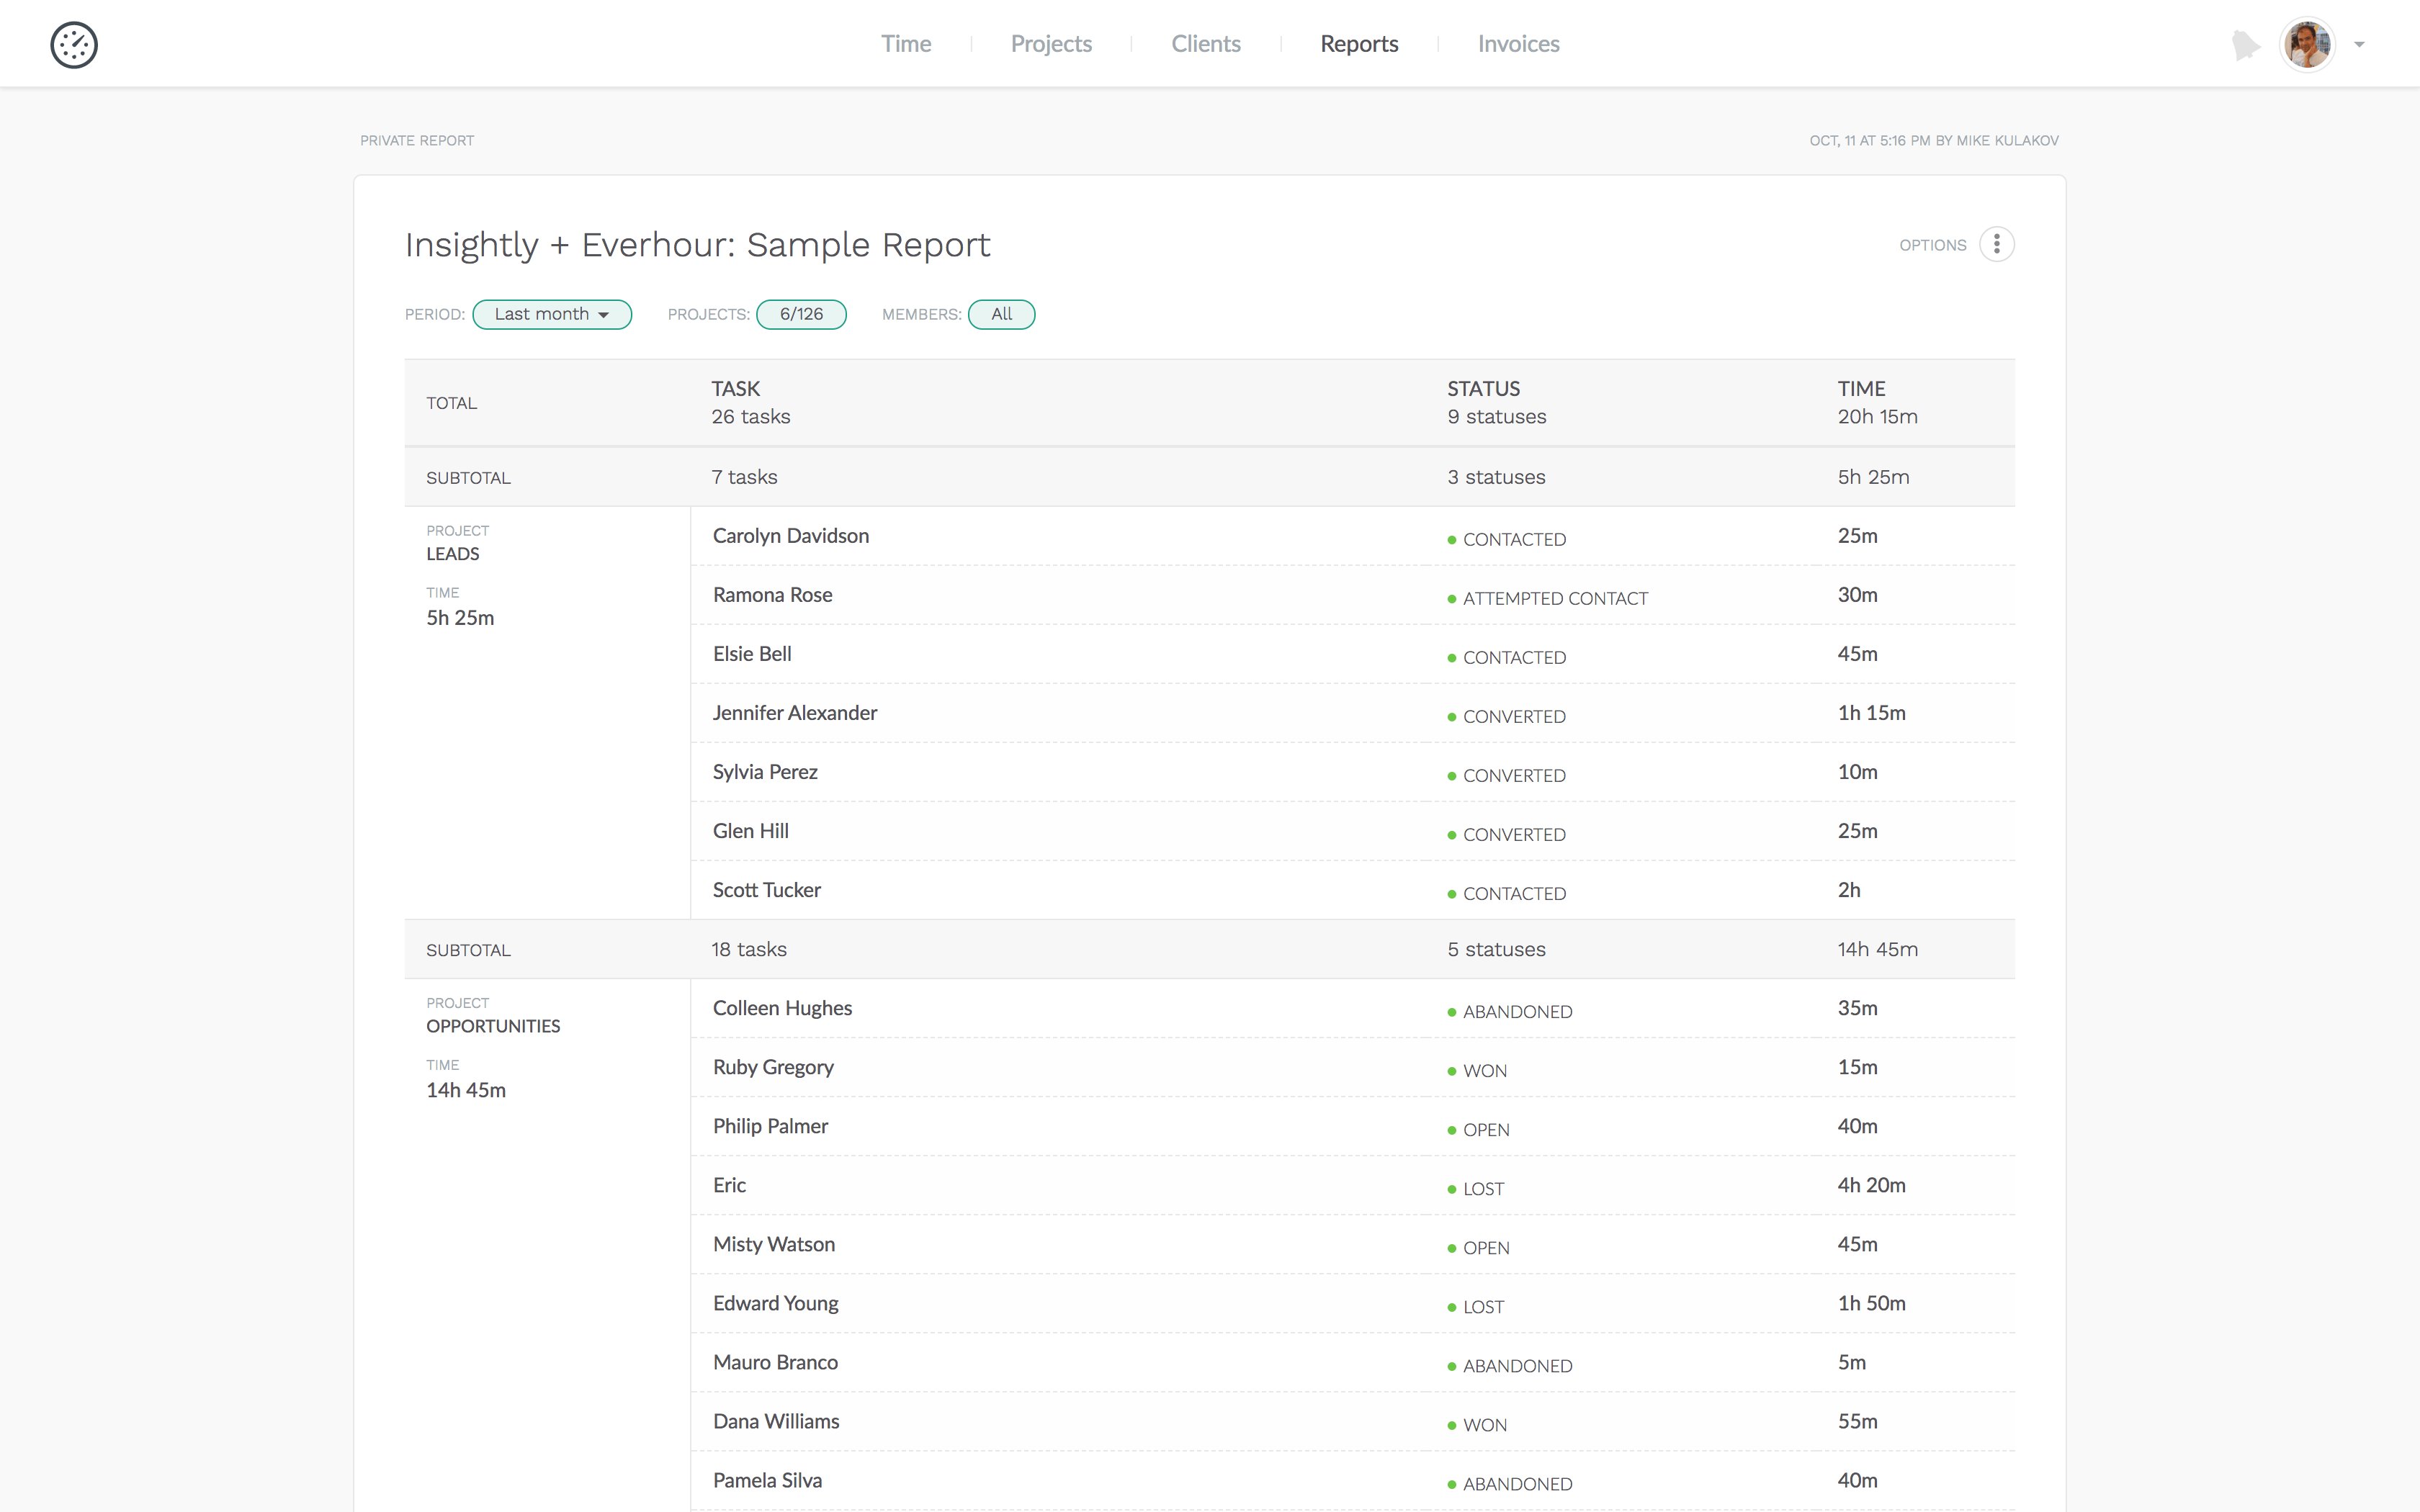Image resolution: width=2420 pixels, height=1512 pixels.
Task: Click the TASK column header
Action: (735, 388)
